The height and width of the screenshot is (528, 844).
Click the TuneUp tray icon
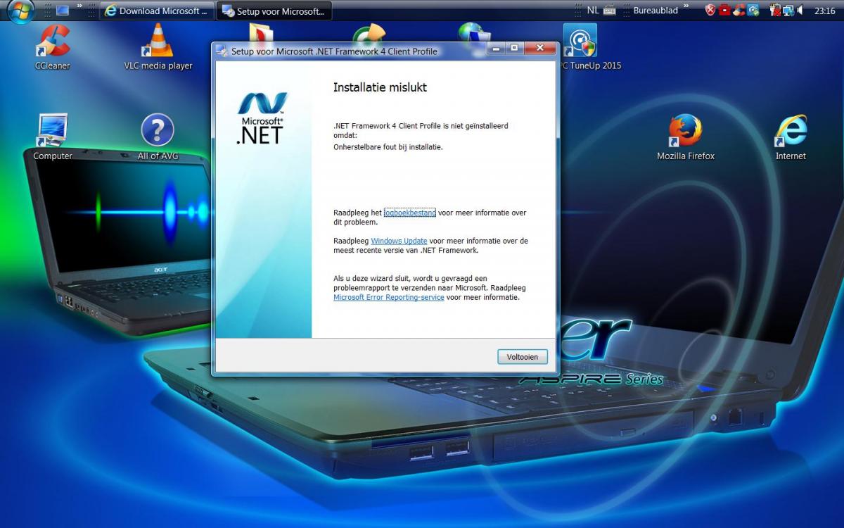pyautogui.click(x=753, y=11)
